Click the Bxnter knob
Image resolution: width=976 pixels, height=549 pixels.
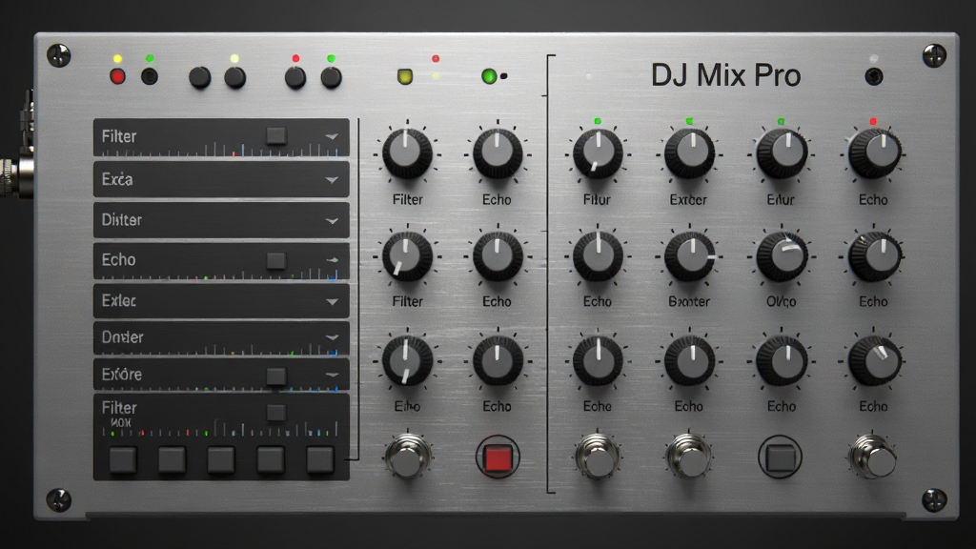tap(689, 255)
